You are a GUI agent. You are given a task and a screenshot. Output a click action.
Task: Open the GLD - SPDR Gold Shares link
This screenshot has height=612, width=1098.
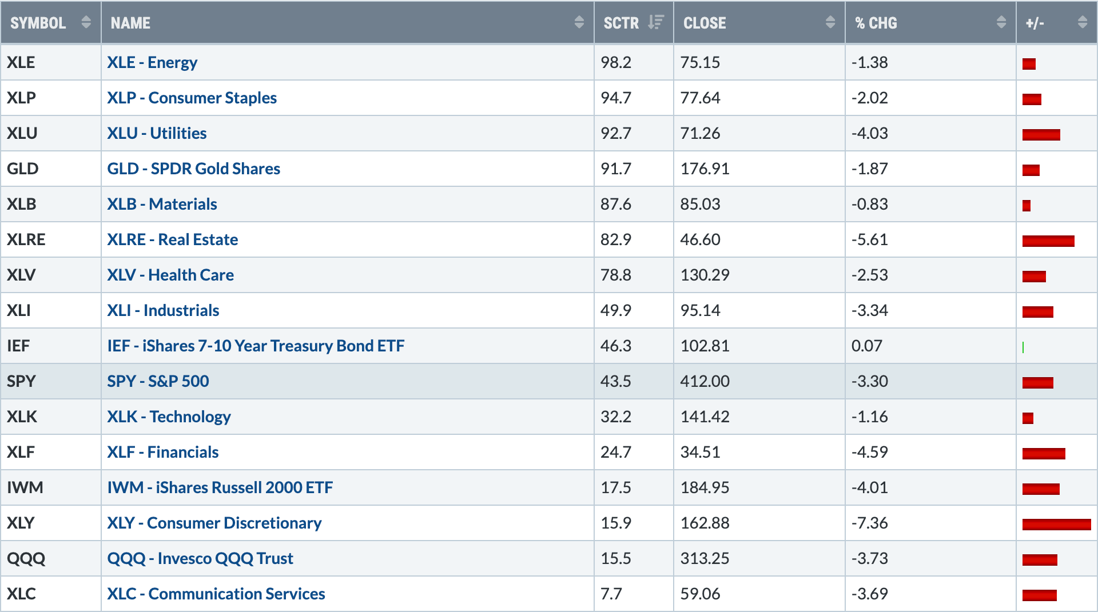coord(194,169)
